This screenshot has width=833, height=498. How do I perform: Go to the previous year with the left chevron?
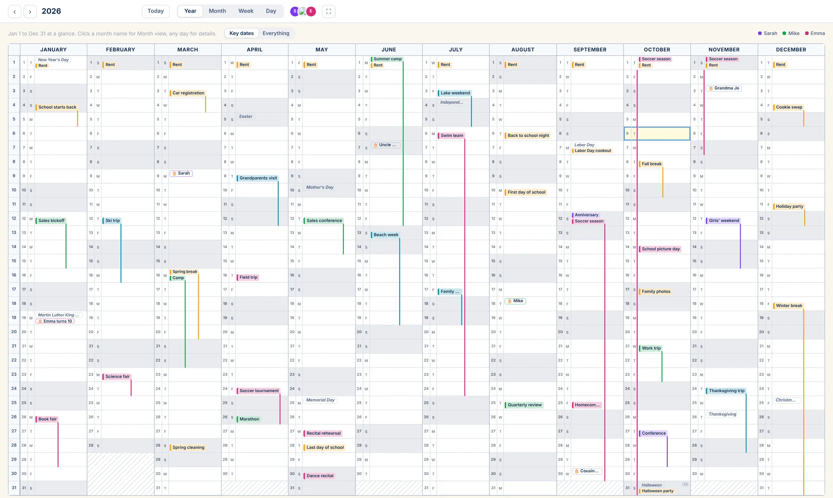pyautogui.click(x=15, y=11)
